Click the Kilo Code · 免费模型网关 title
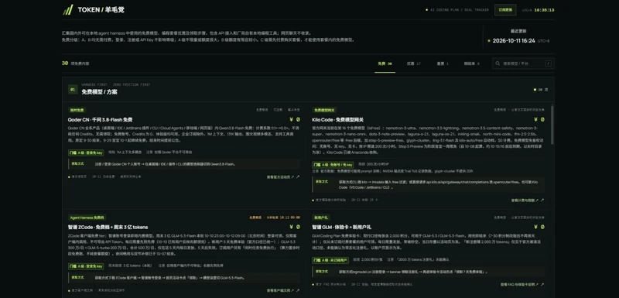The image size is (619, 298). (x=337, y=120)
